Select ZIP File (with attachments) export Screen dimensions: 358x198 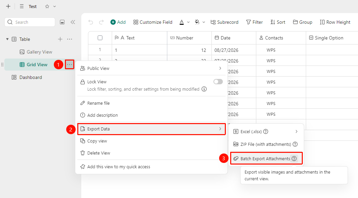click(266, 144)
